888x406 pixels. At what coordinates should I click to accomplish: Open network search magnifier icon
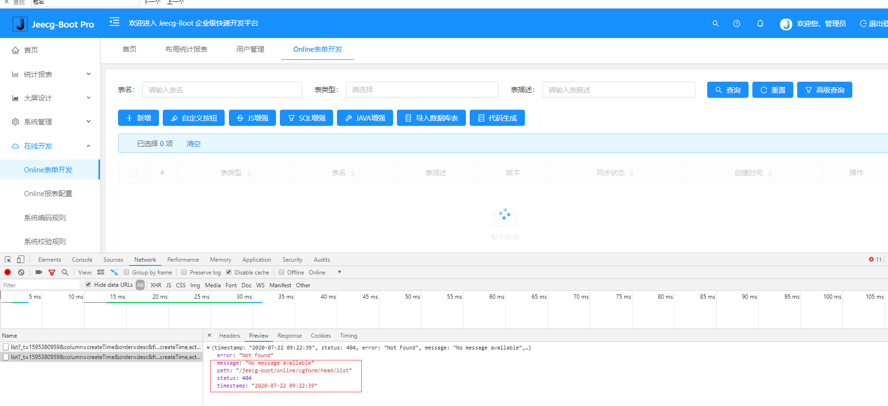[65, 272]
